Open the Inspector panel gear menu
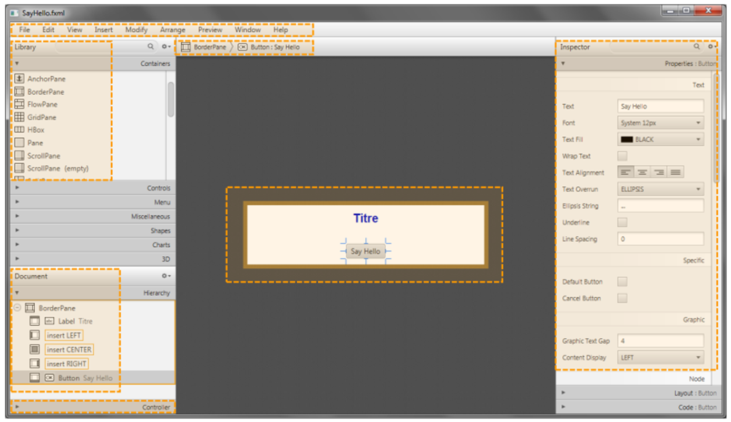 pos(711,47)
